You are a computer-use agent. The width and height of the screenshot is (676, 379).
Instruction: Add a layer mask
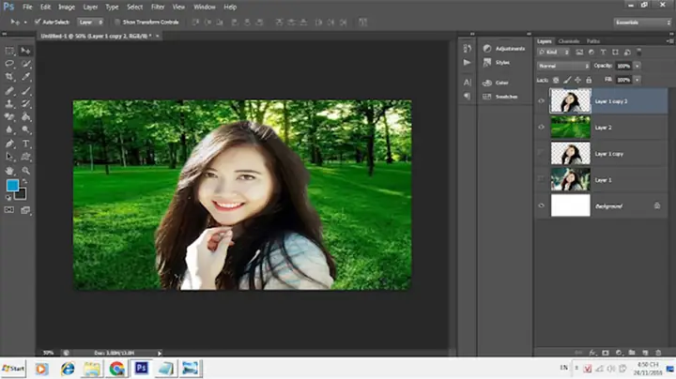(606, 353)
